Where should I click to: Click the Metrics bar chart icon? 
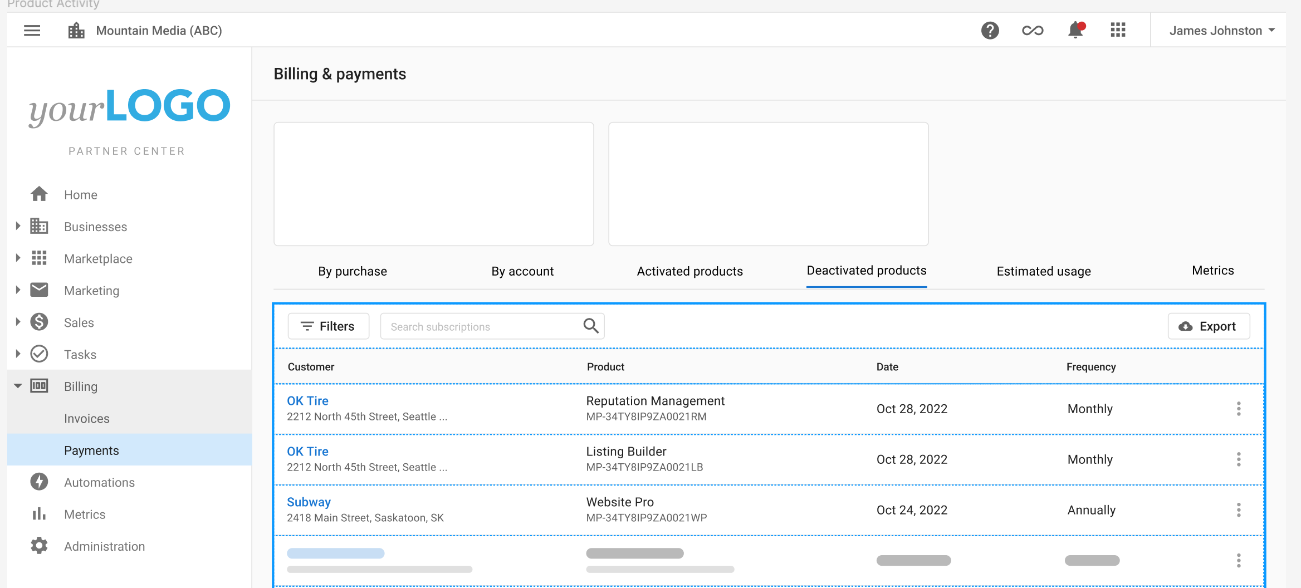[39, 513]
